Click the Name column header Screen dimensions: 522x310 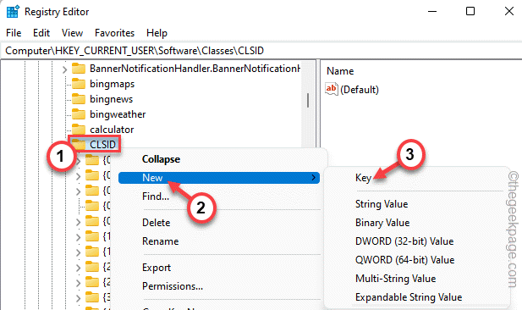pos(340,71)
